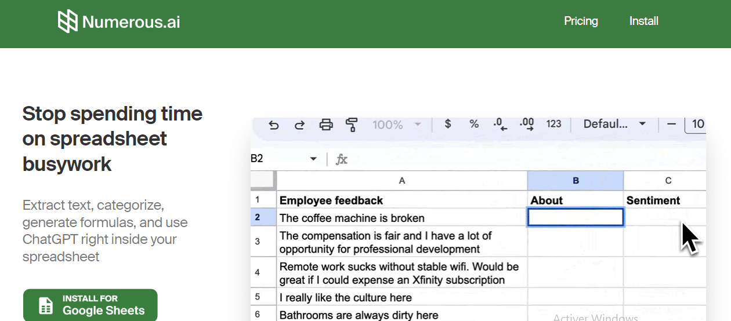Click the undo arrow icon
Image resolution: width=731 pixels, height=321 pixels.
click(274, 125)
